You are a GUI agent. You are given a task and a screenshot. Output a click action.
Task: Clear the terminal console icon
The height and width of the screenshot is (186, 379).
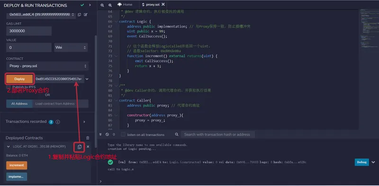[107, 135]
